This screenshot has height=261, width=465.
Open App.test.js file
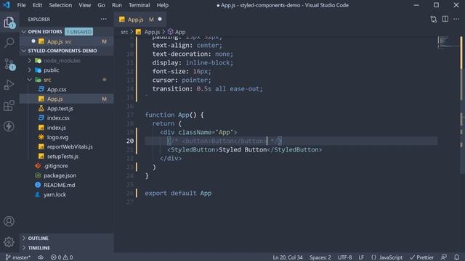pyautogui.click(x=60, y=109)
